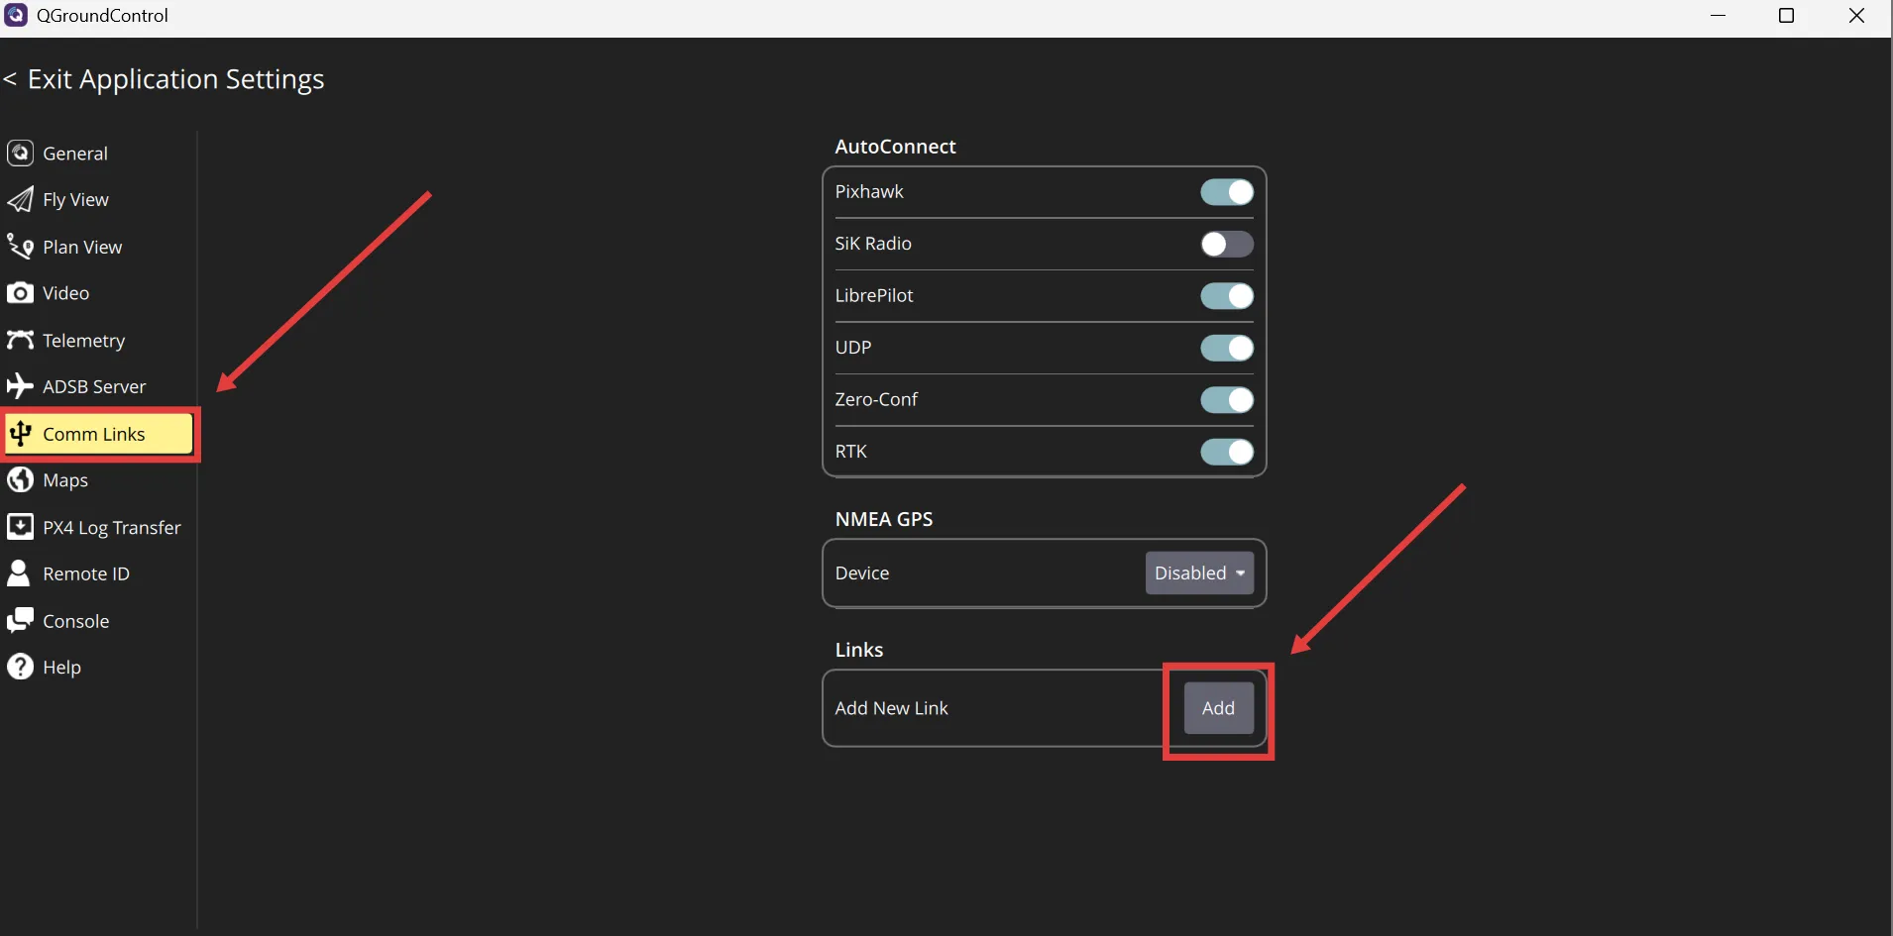Enable SiK Radio AutoConnect toggle
The height and width of the screenshot is (936, 1893).
click(x=1227, y=244)
